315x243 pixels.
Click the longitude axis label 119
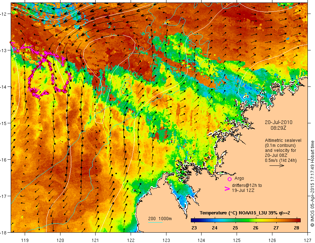[25, 240]
